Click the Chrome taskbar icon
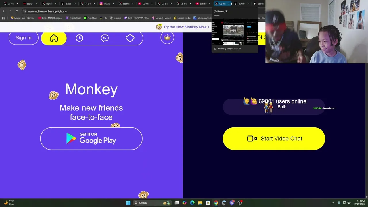Image resolution: width=368 pixels, height=207 pixels. click(x=216, y=203)
